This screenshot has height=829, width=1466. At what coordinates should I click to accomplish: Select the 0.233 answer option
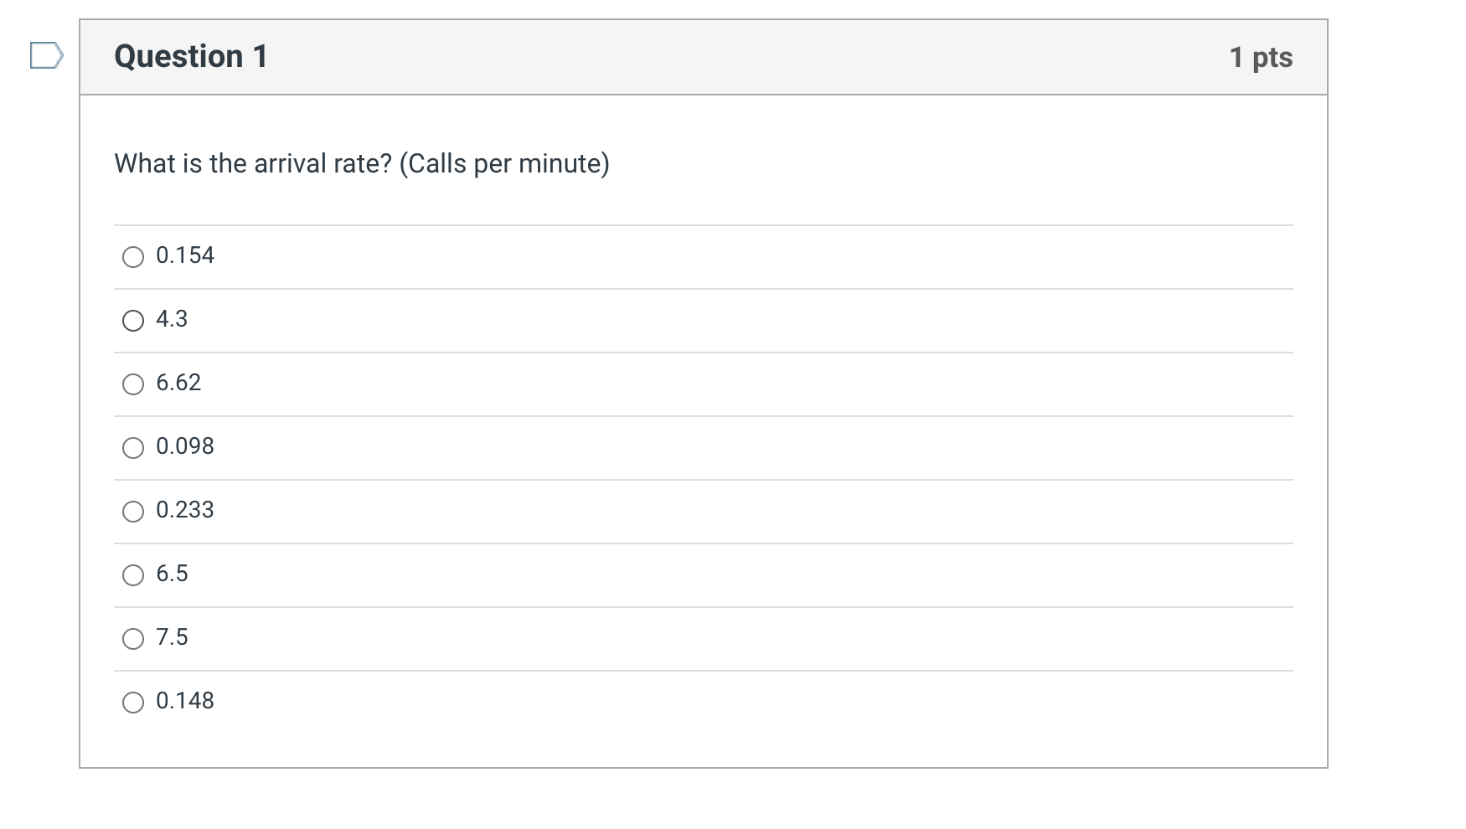pos(132,511)
